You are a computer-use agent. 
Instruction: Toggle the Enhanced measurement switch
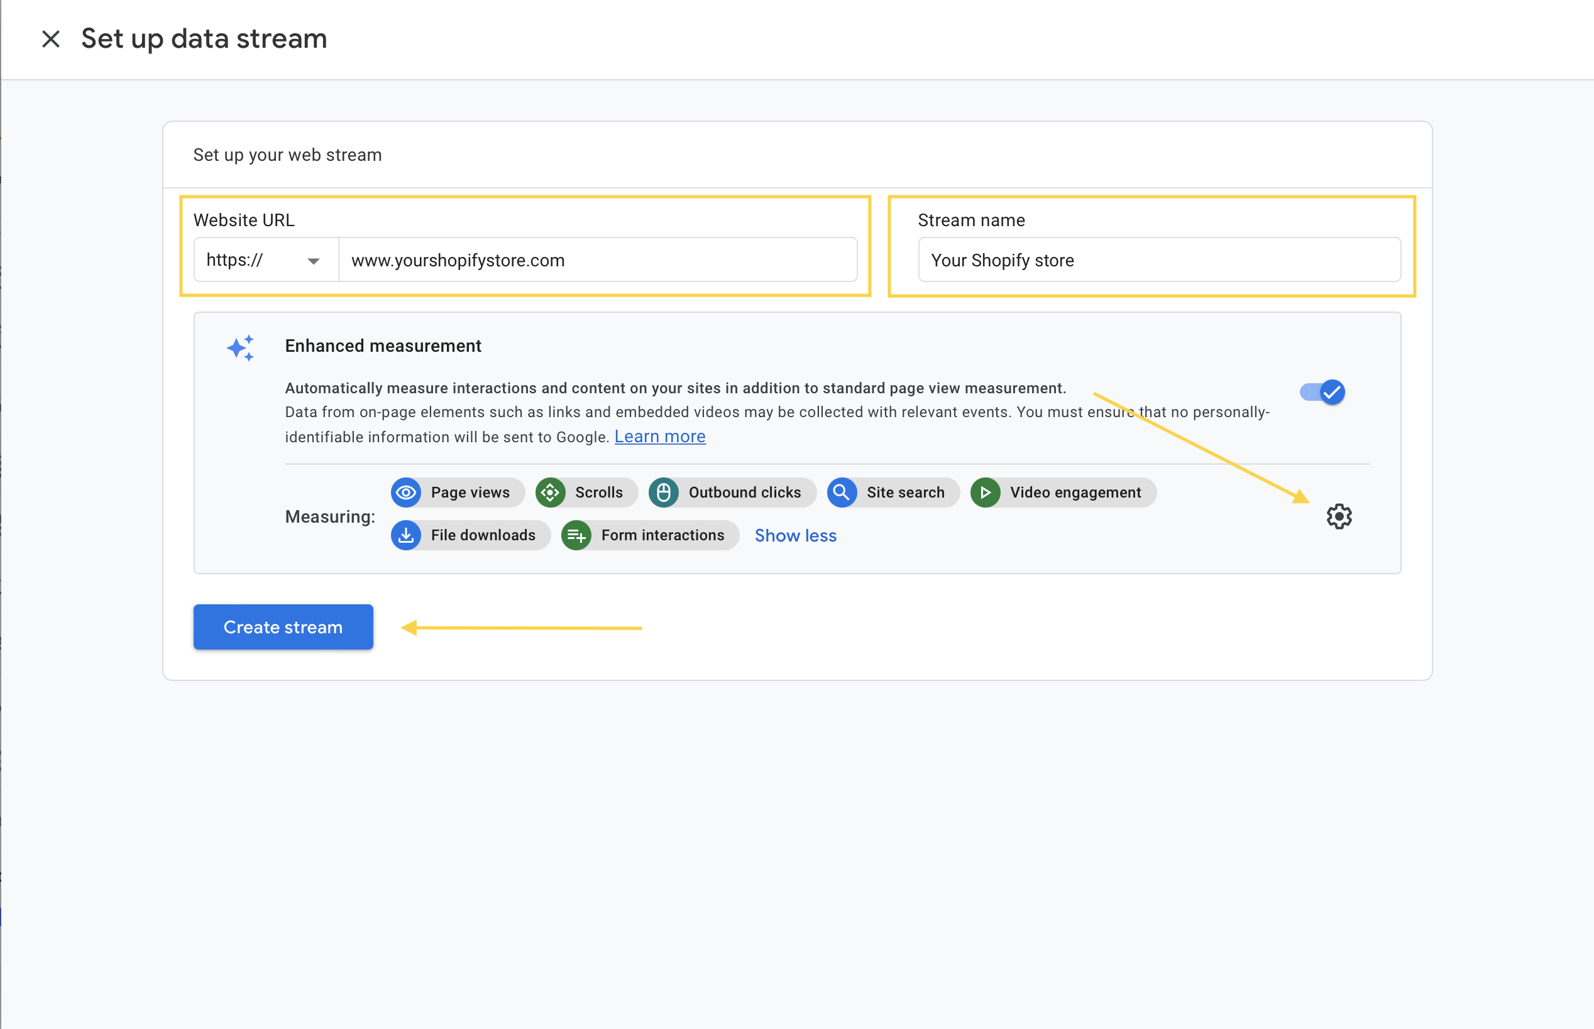pos(1322,392)
